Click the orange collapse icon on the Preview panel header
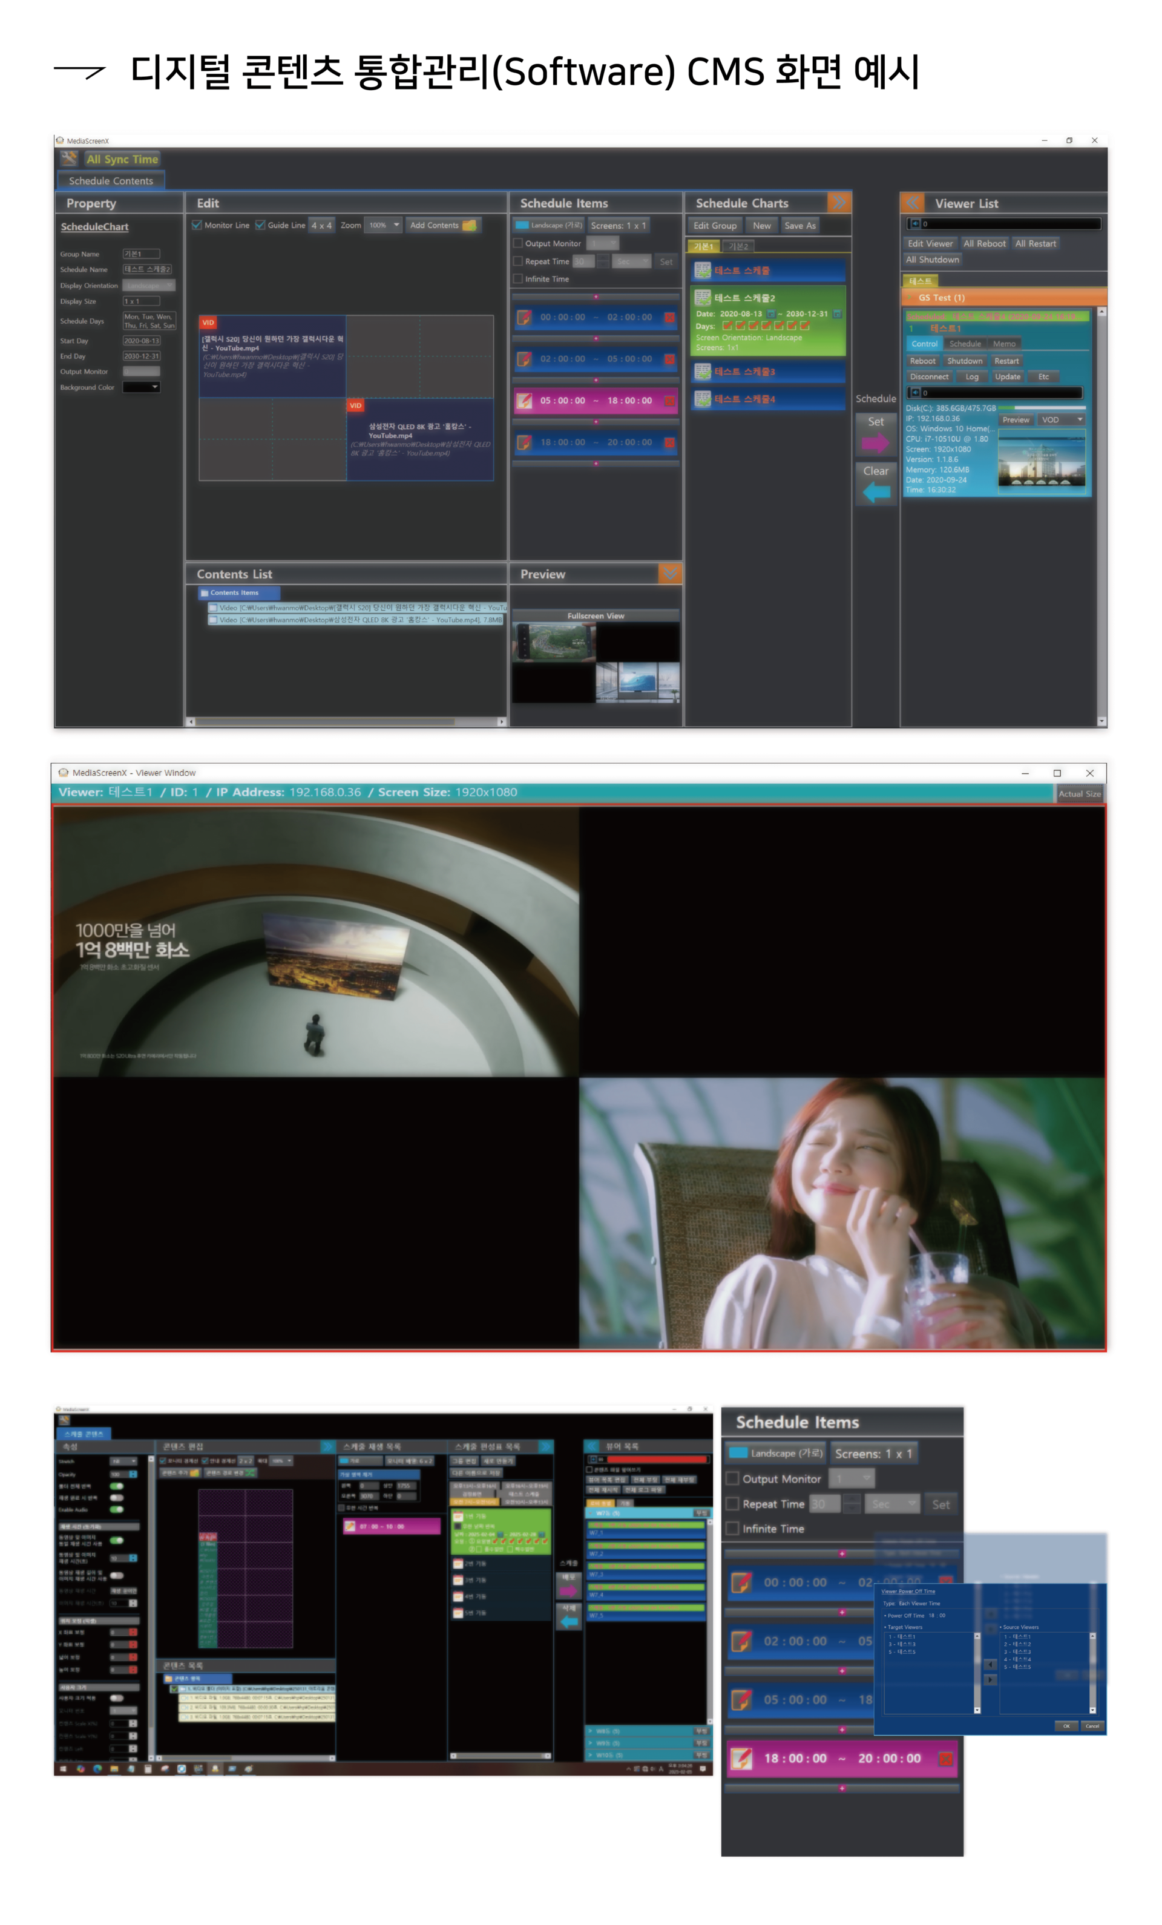The width and height of the screenshot is (1162, 1925). click(x=670, y=574)
